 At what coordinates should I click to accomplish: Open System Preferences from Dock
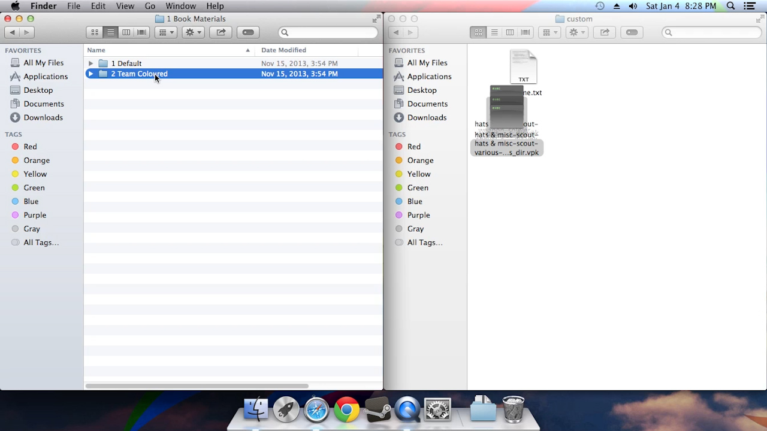pyautogui.click(x=438, y=410)
